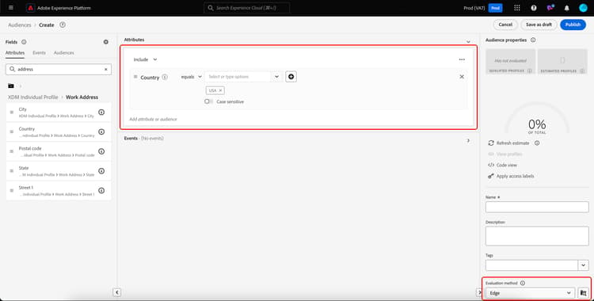
Task: Open the Evaluation method Edge dropdown
Action: [530, 293]
